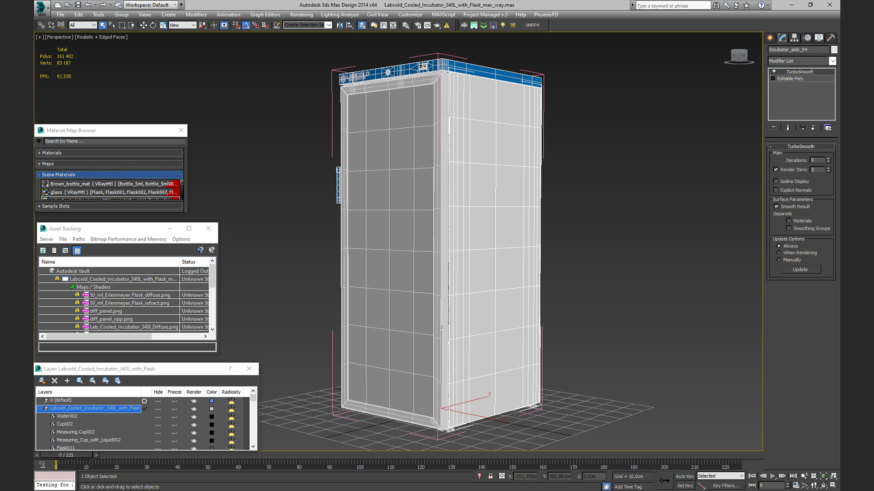Enable the Explicit Normals checkbox
The image size is (874, 491).
[x=776, y=190]
